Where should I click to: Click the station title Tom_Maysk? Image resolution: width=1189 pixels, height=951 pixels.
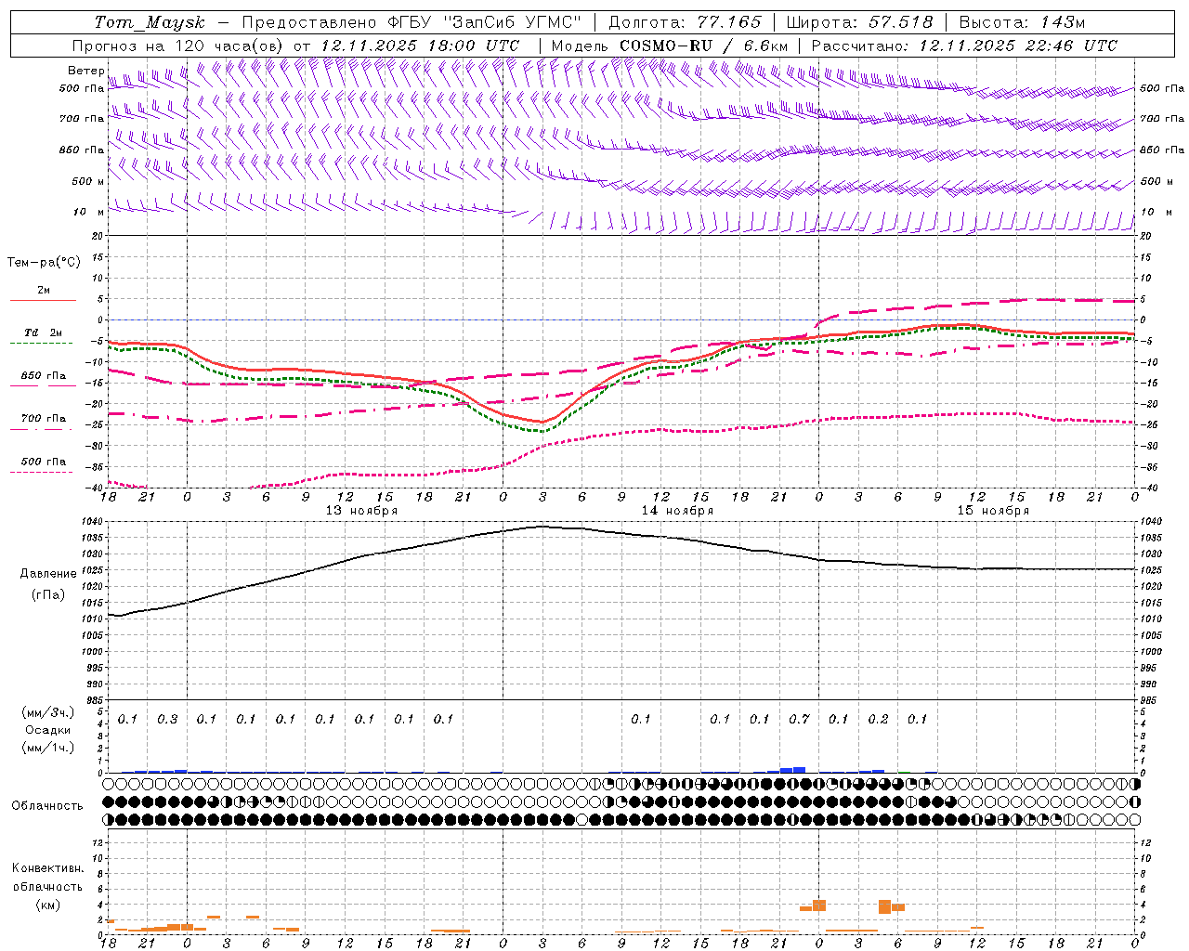[148, 22]
